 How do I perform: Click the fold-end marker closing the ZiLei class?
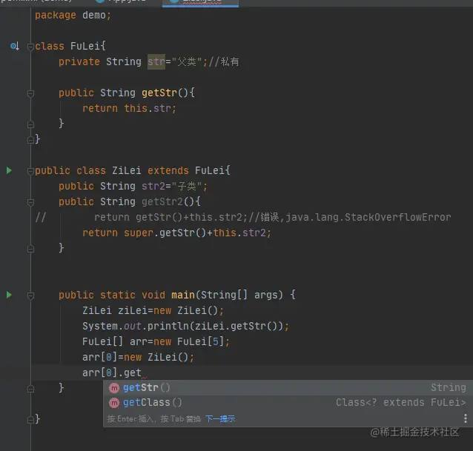tap(30, 419)
